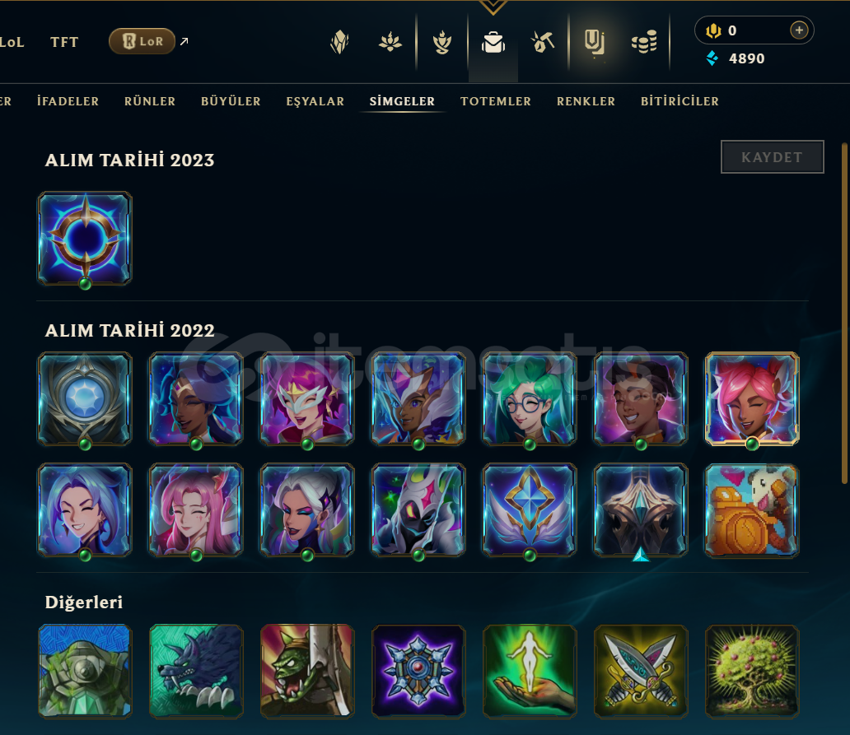Choose the pink-haired gold-framed summoner icon
Image resolution: width=850 pixels, height=735 pixels.
[x=752, y=399]
